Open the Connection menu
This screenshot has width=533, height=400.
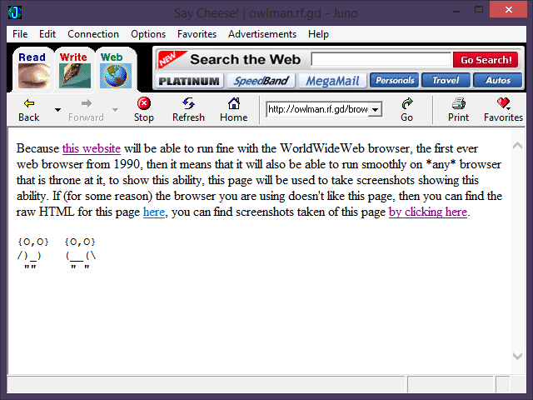click(x=93, y=34)
